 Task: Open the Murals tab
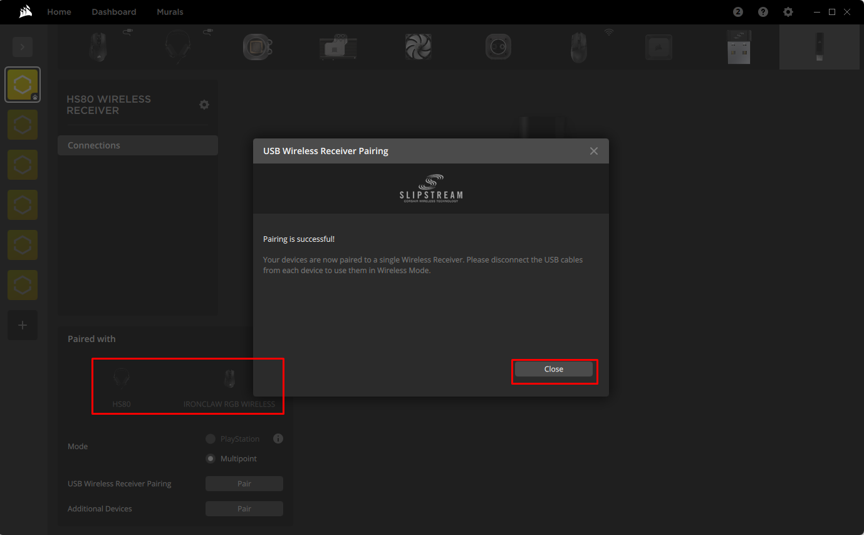[x=170, y=12]
